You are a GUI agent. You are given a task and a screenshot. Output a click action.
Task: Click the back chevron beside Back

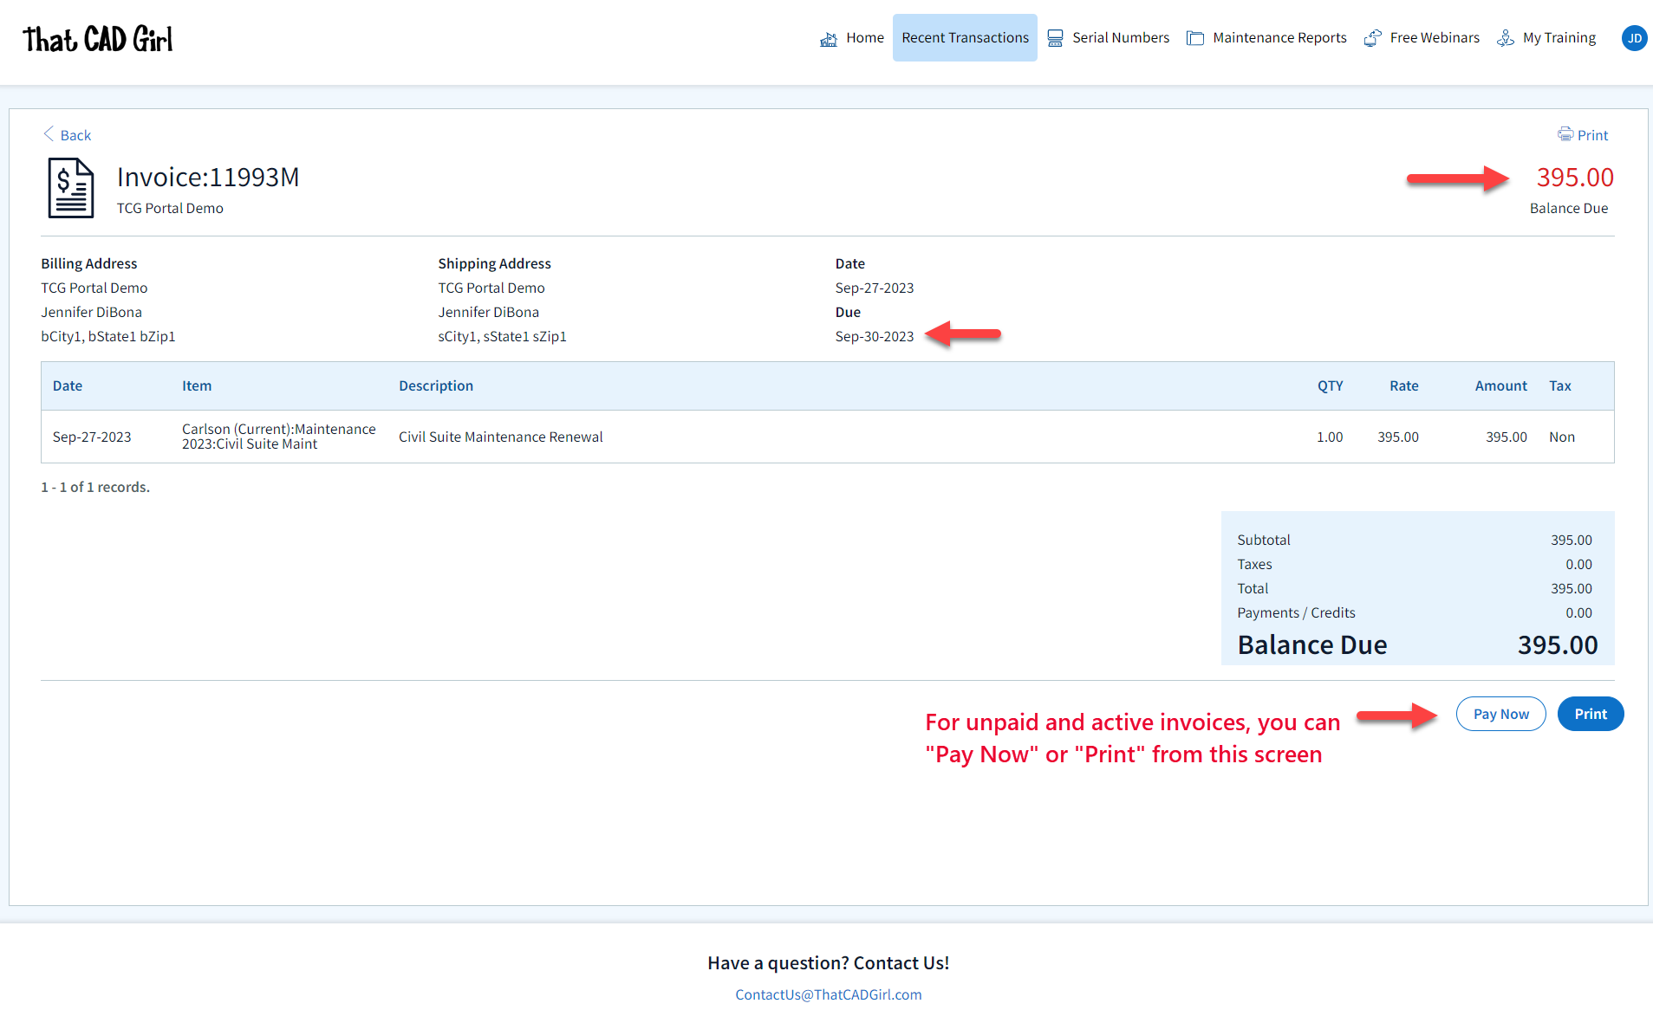[x=49, y=134]
